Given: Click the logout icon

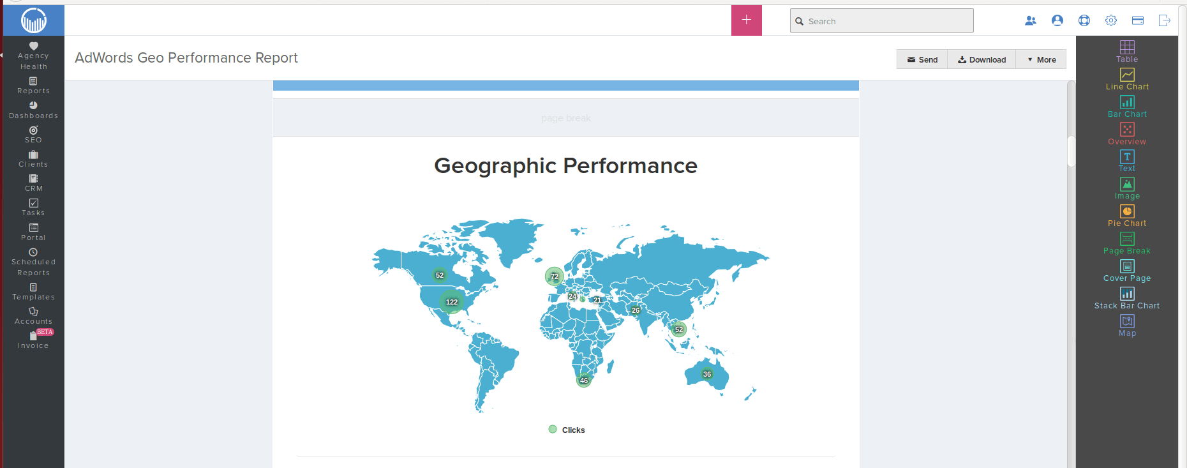Looking at the screenshot, I should tap(1165, 20).
